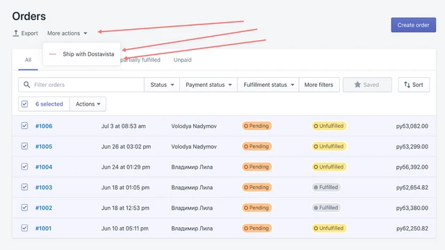Viewport: 445px width, 250px height.
Task: Click date Jun 18 at 01:05 pm
Action: pyautogui.click(x=125, y=187)
